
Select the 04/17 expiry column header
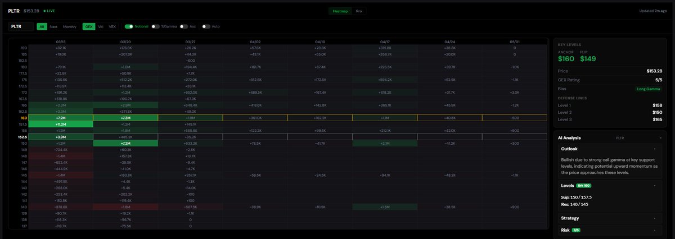385,42
